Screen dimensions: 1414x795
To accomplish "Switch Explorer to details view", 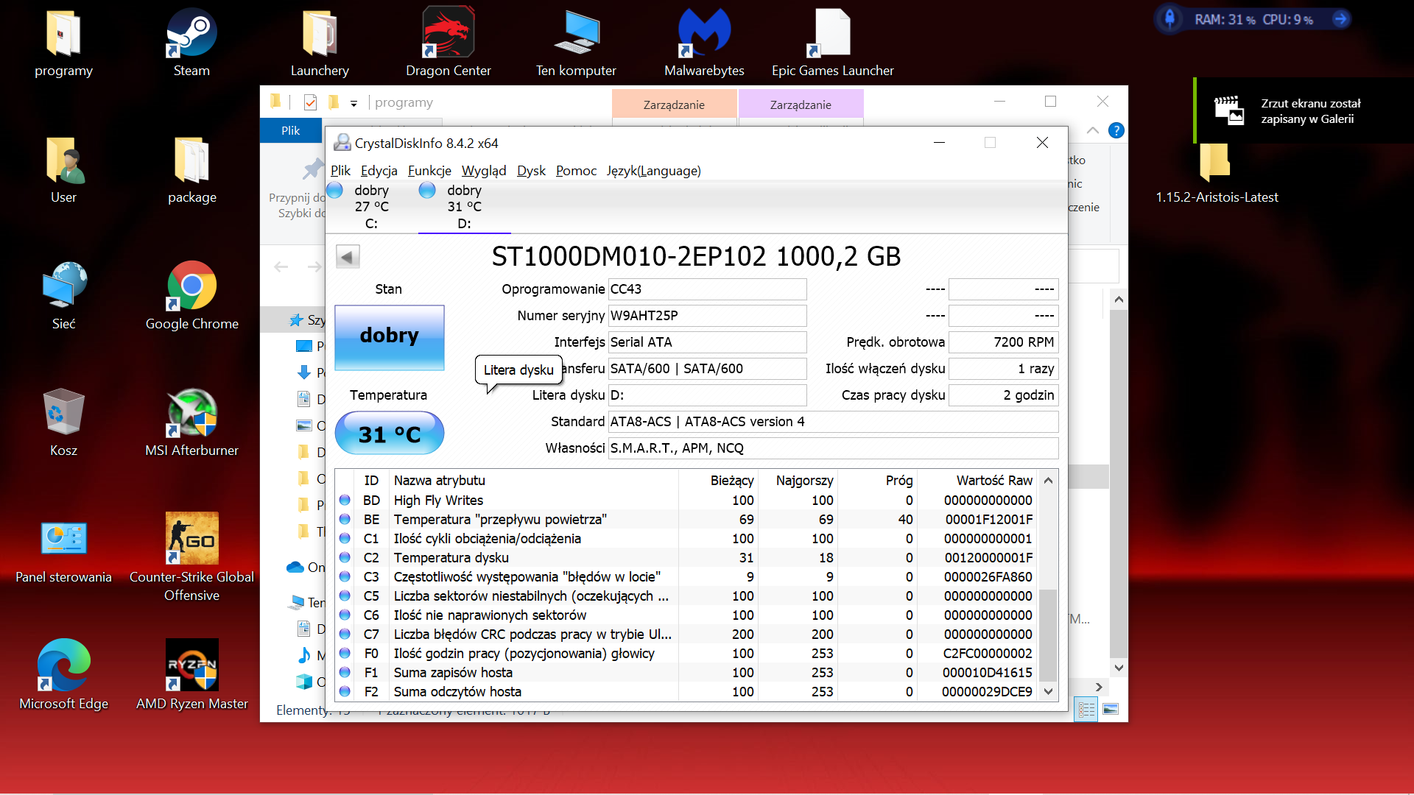I will pyautogui.click(x=1086, y=710).
